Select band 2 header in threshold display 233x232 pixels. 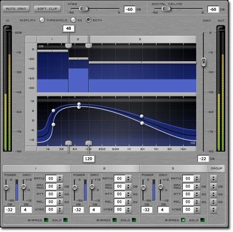pos(78,39)
